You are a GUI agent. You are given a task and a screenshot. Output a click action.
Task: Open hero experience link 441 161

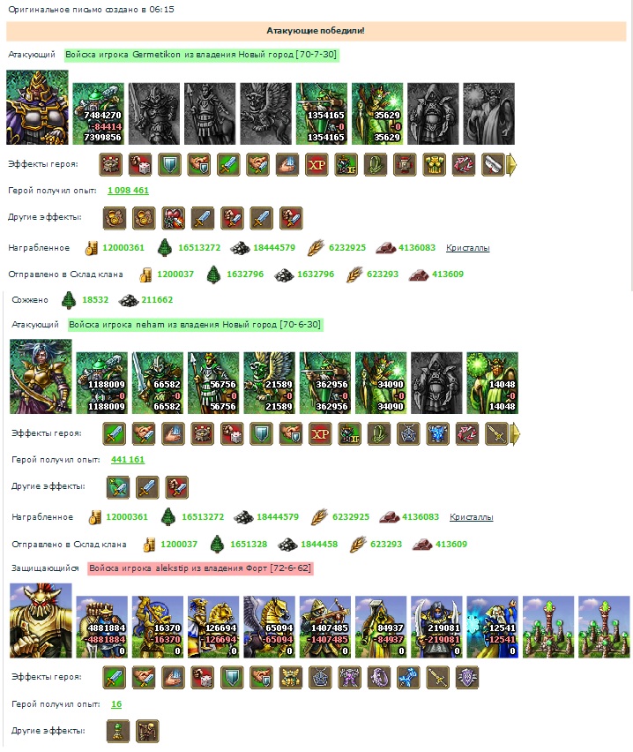click(x=128, y=460)
